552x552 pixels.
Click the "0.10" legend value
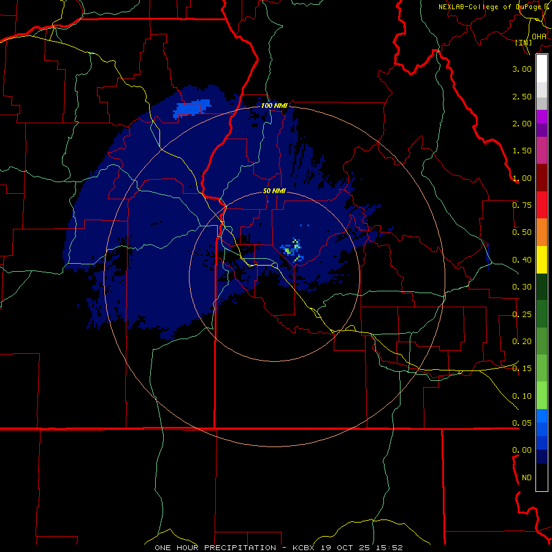(x=522, y=396)
